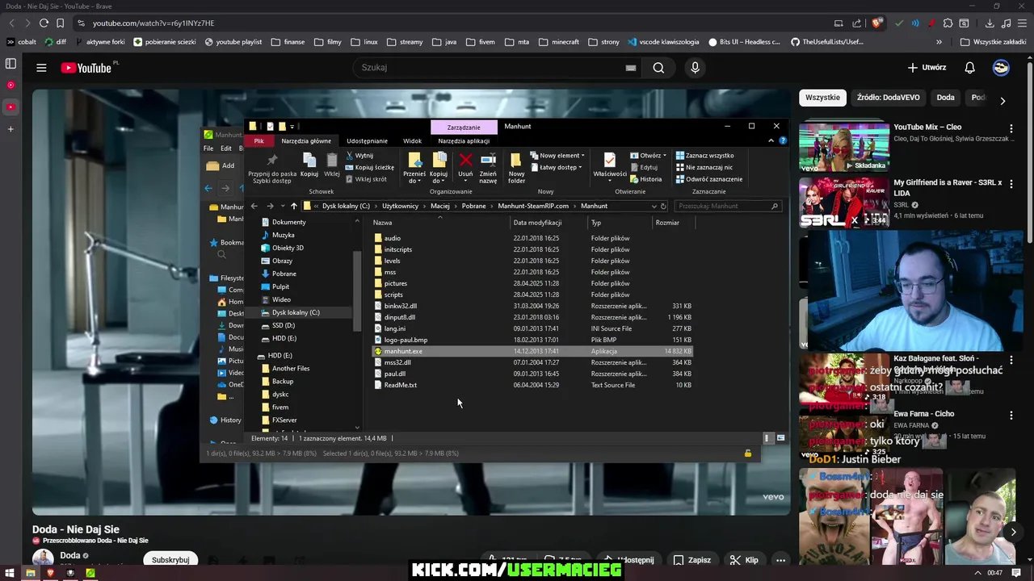
Task: Open the YouTube account avatar menu
Action: tap(1001, 68)
